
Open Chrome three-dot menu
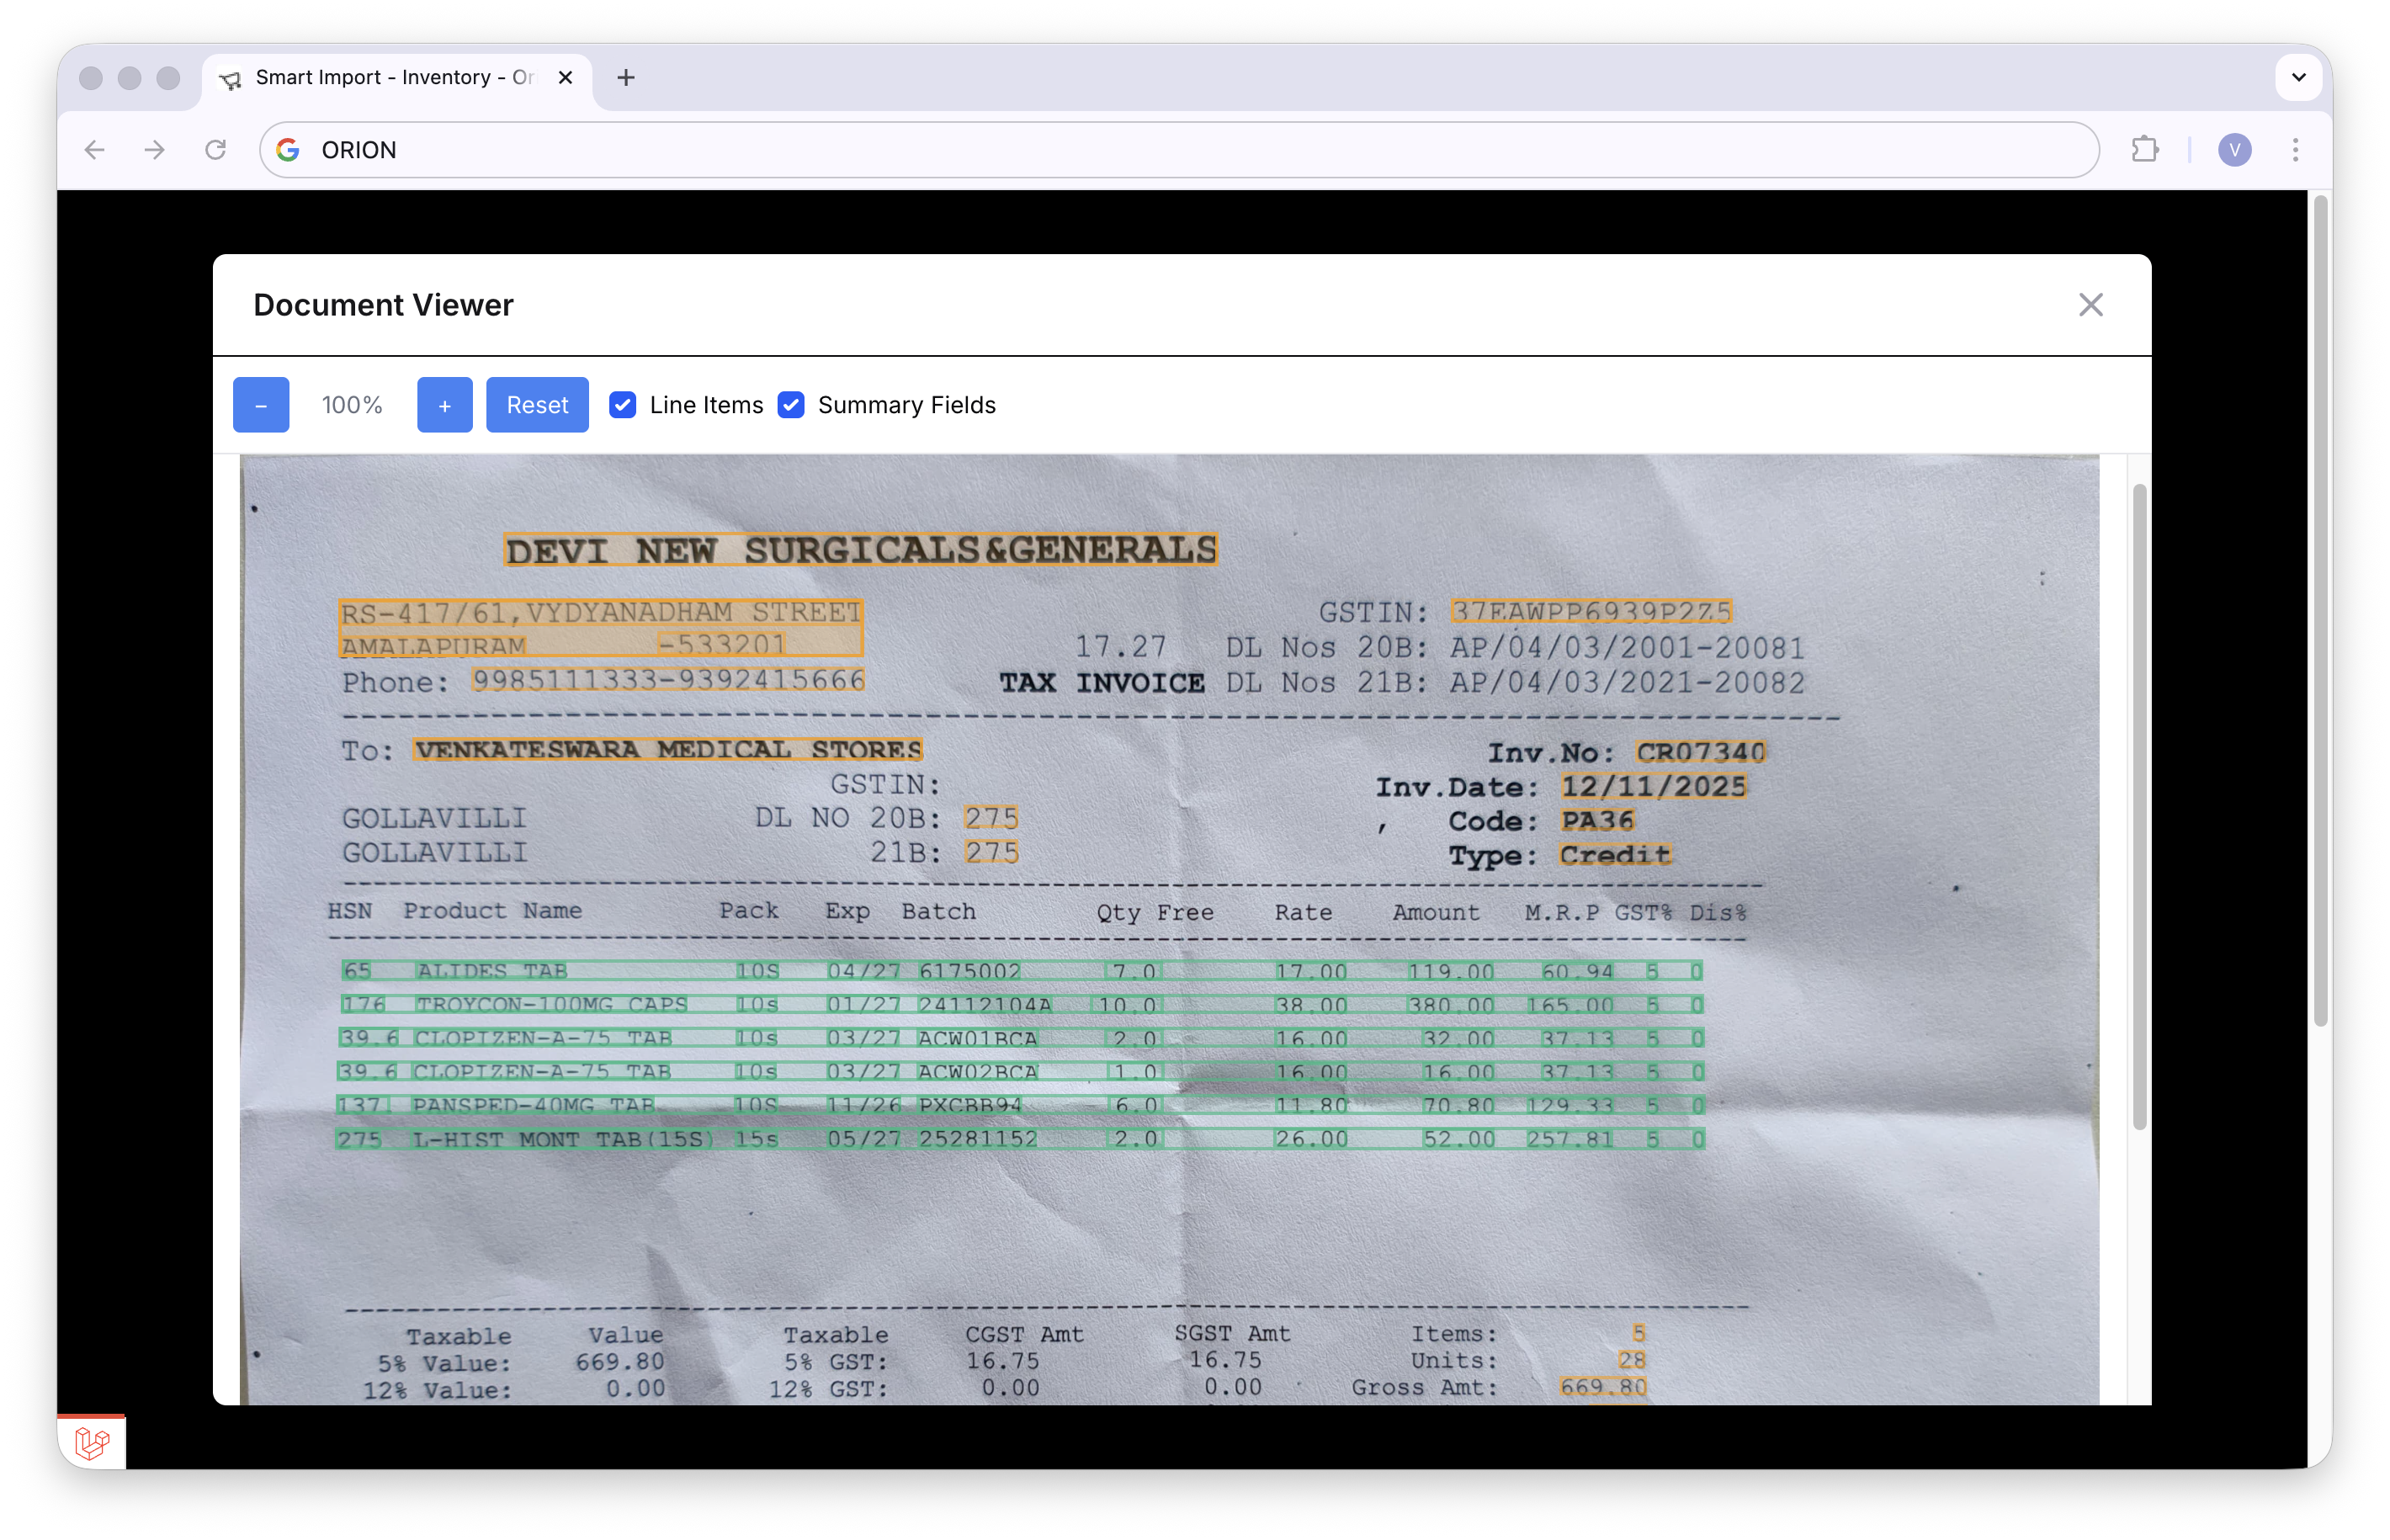[x=2295, y=150]
